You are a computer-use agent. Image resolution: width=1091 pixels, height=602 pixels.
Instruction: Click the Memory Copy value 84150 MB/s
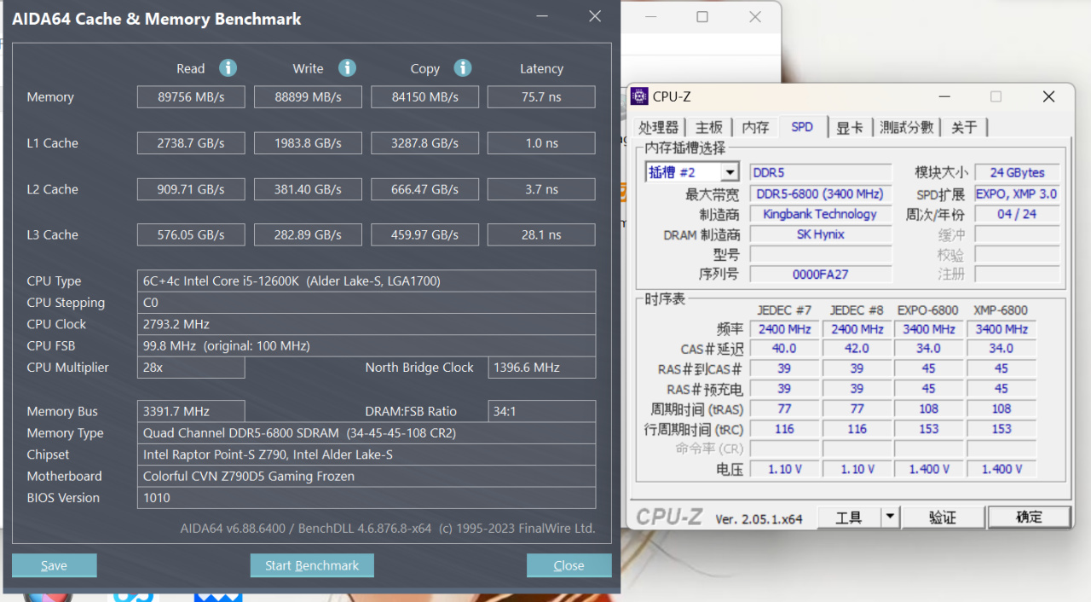pos(424,97)
